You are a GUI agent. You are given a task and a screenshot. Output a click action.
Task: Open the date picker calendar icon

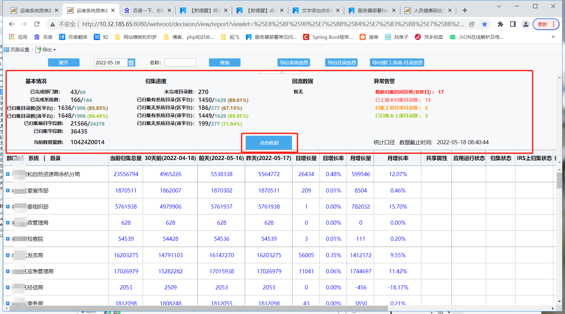coord(131,63)
